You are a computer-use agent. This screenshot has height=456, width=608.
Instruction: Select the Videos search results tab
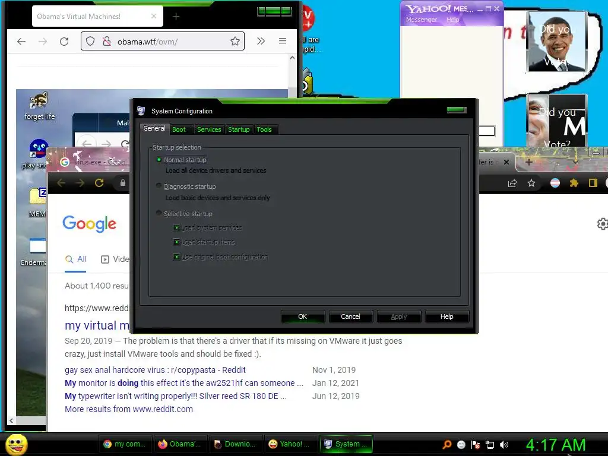[115, 259]
